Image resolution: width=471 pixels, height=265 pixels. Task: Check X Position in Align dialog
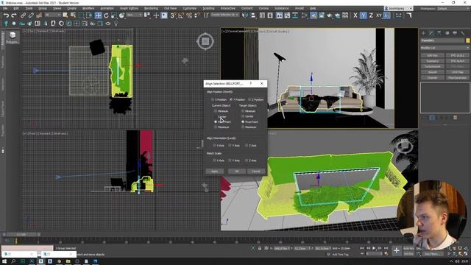point(213,99)
